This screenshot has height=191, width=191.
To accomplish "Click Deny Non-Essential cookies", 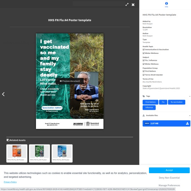I will click(x=169, y=178).
